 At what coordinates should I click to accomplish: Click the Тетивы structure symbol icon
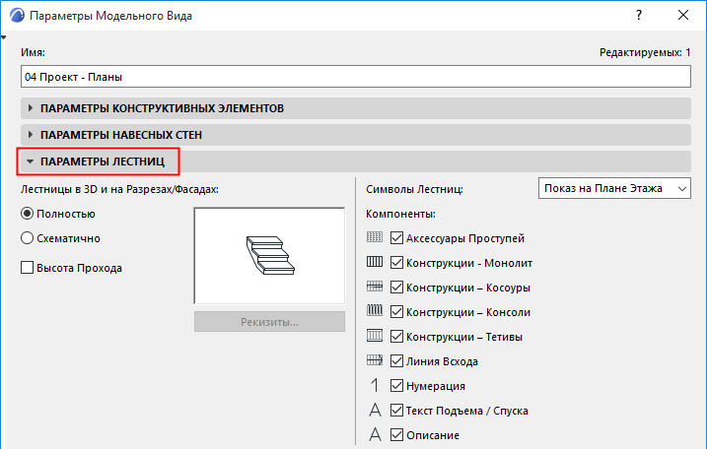[374, 337]
